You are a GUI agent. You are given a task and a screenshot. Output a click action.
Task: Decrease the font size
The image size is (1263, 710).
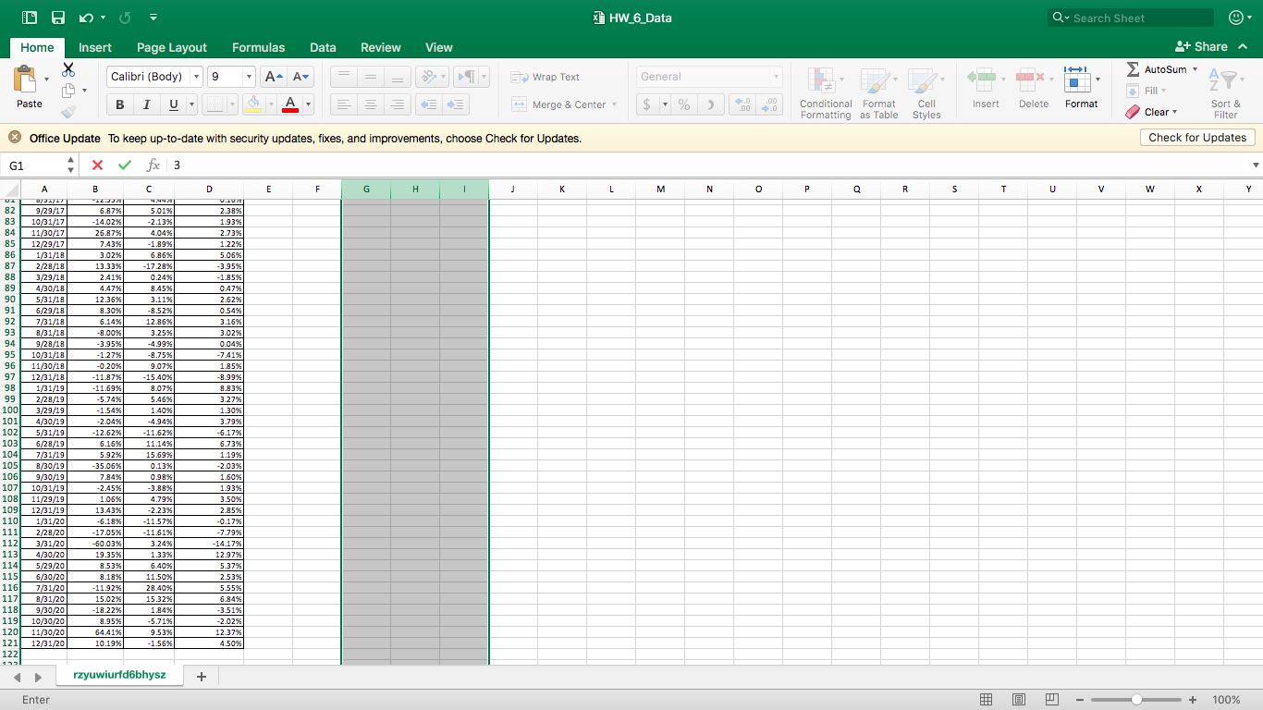click(301, 77)
